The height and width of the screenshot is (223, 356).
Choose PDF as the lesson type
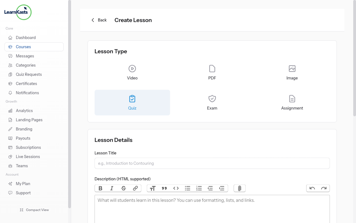point(212,72)
